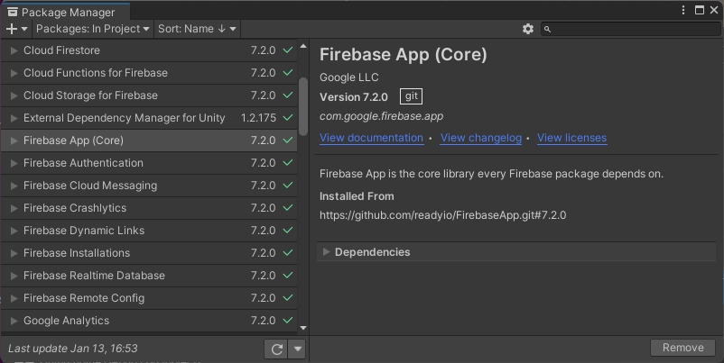724x363 pixels.
Task: Open the View documentation link
Action: pos(371,138)
